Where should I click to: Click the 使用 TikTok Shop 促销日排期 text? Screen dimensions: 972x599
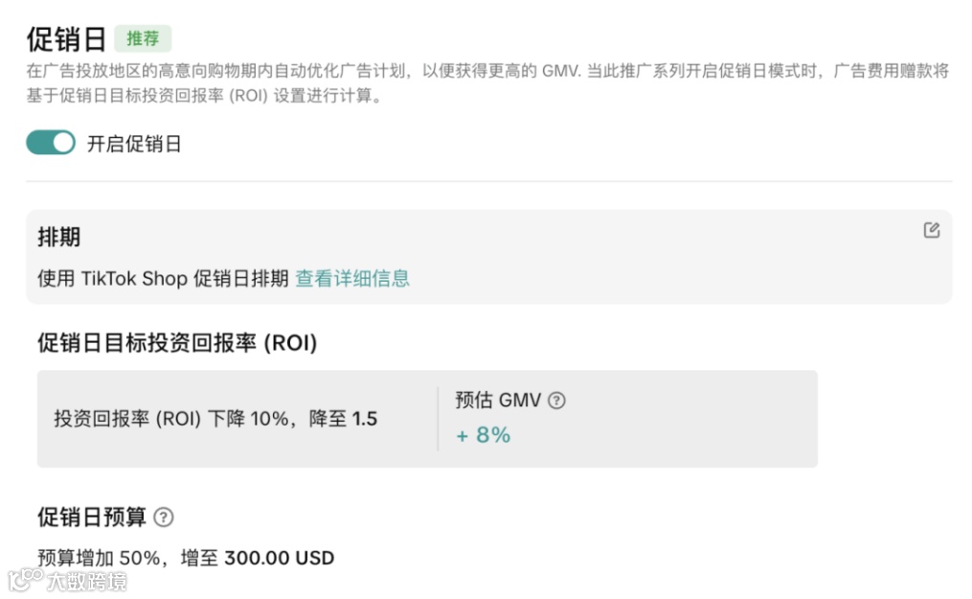point(163,279)
